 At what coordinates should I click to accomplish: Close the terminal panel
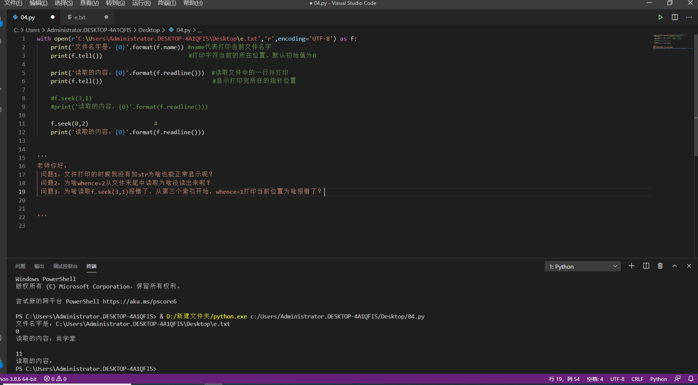(x=689, y=266)
